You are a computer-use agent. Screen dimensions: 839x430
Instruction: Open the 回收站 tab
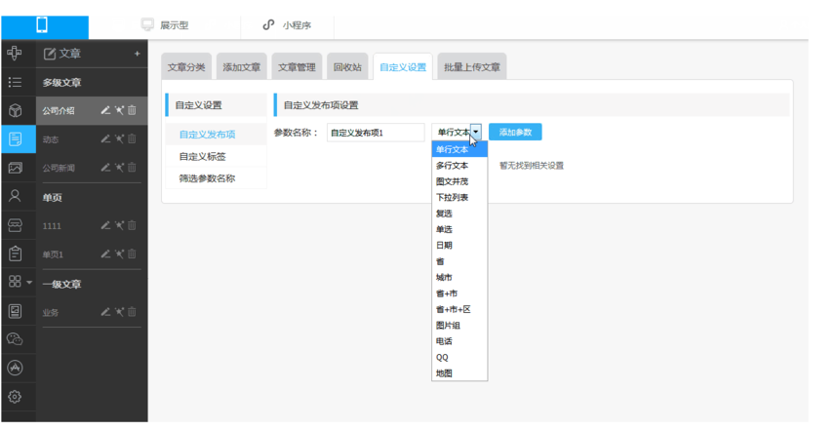tap(347, 67)
